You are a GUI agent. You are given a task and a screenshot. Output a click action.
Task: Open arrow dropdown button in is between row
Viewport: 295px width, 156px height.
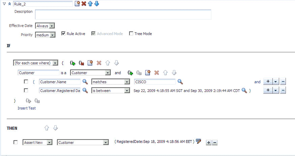pos(275,90)
